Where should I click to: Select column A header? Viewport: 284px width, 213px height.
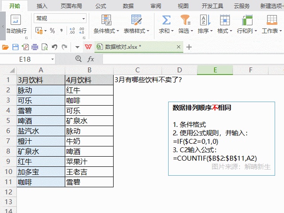pyautogui.click(x=41, y=70)
